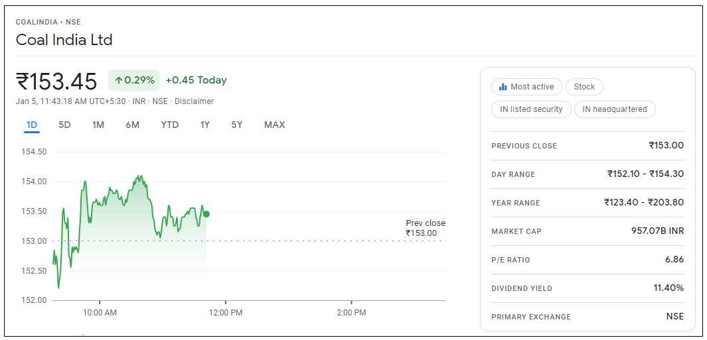The width and height of the screenshot is (707, 340).
Task: Open the IN listed security chip
Action: (531, 109)
